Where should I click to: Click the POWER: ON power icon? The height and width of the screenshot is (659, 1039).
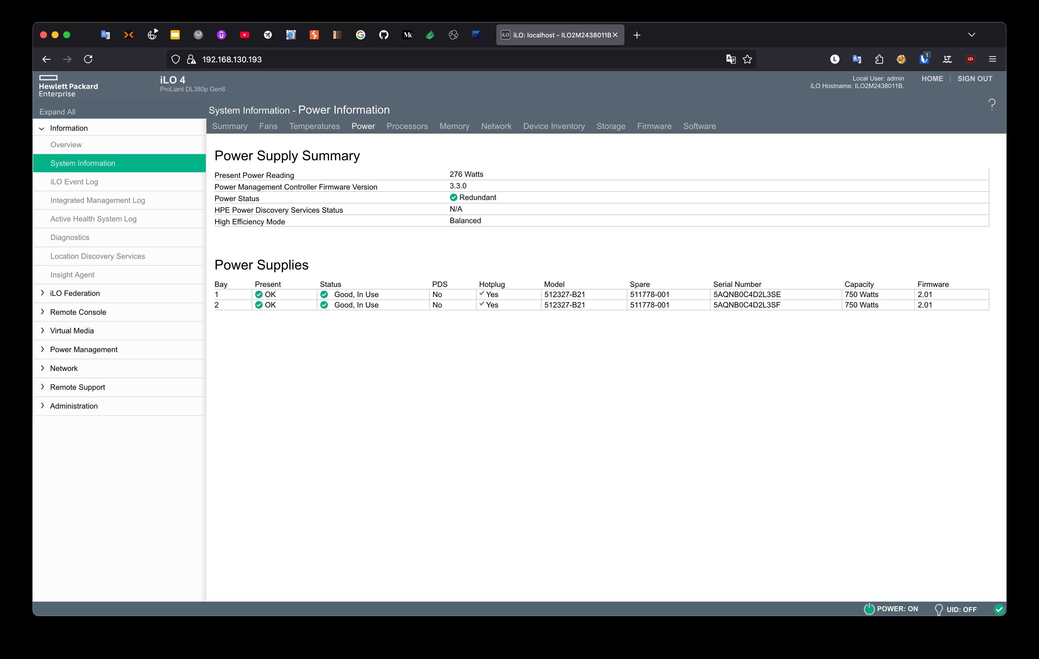pyautogui.click(x=869, y=609)
